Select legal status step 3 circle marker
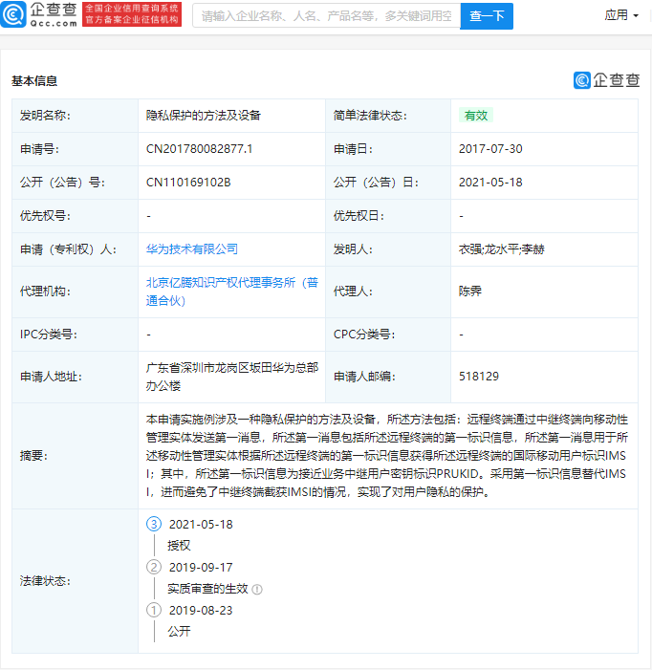This screenshot has width=652, height=670. pos(154,524)
